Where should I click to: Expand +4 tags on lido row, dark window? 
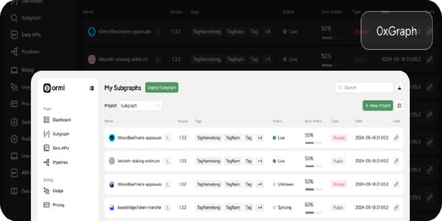[x=267, y=60]
